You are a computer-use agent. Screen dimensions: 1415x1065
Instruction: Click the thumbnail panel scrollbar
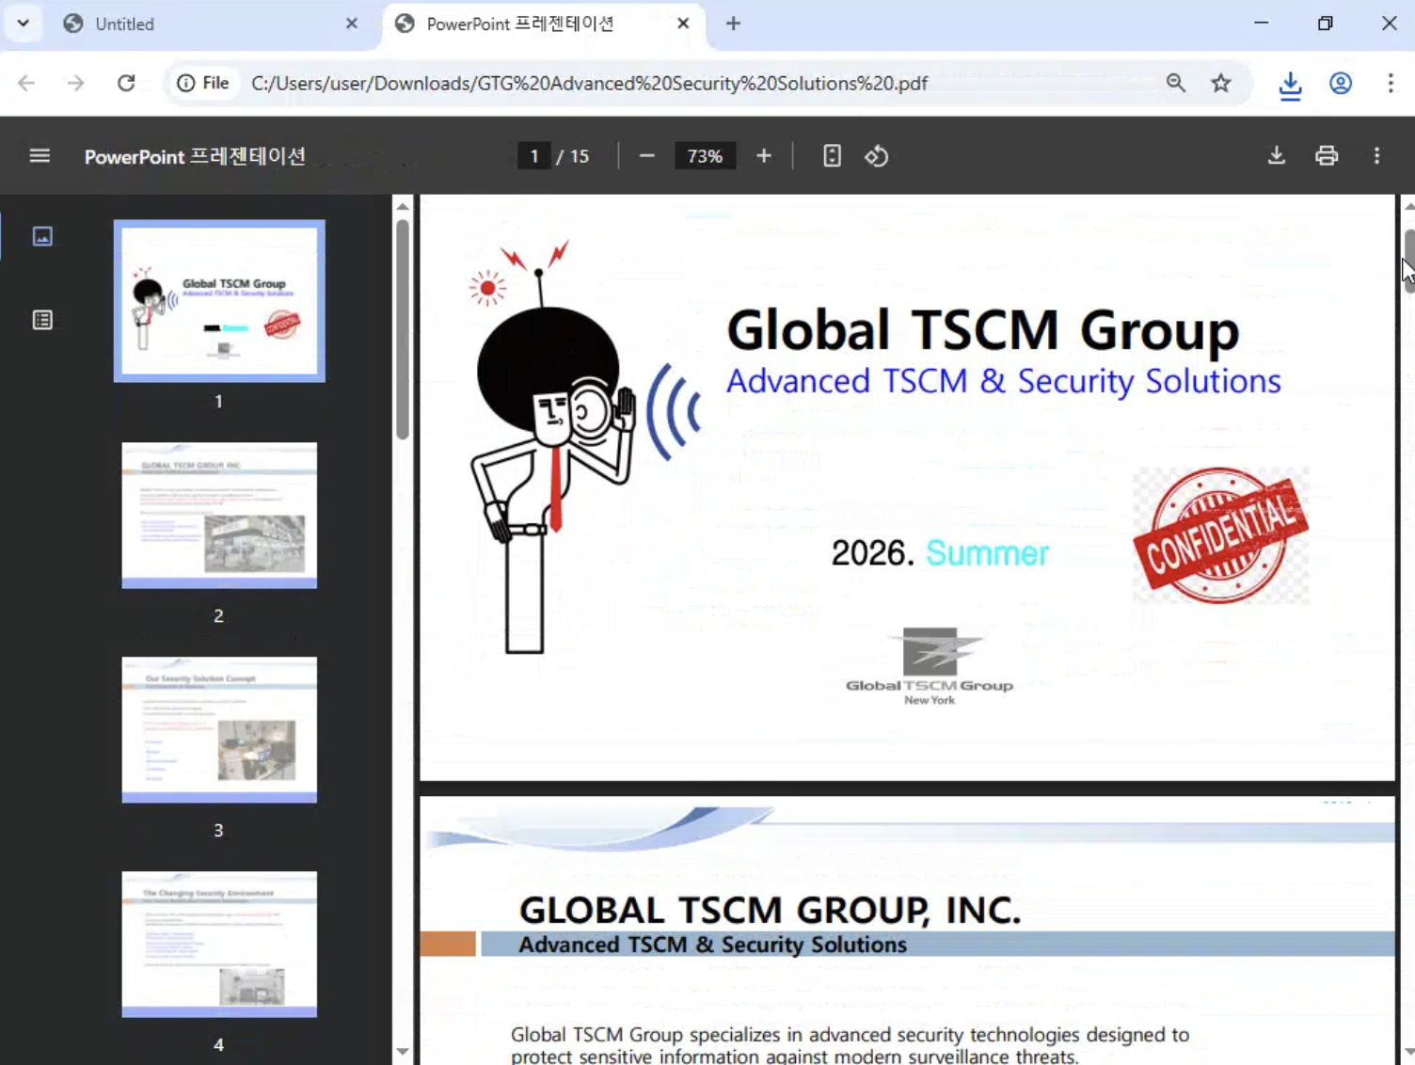tap(403, 329)
